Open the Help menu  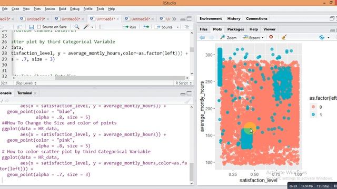click(x=111, y=9)
